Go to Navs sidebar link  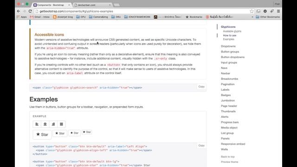point(224,68)
